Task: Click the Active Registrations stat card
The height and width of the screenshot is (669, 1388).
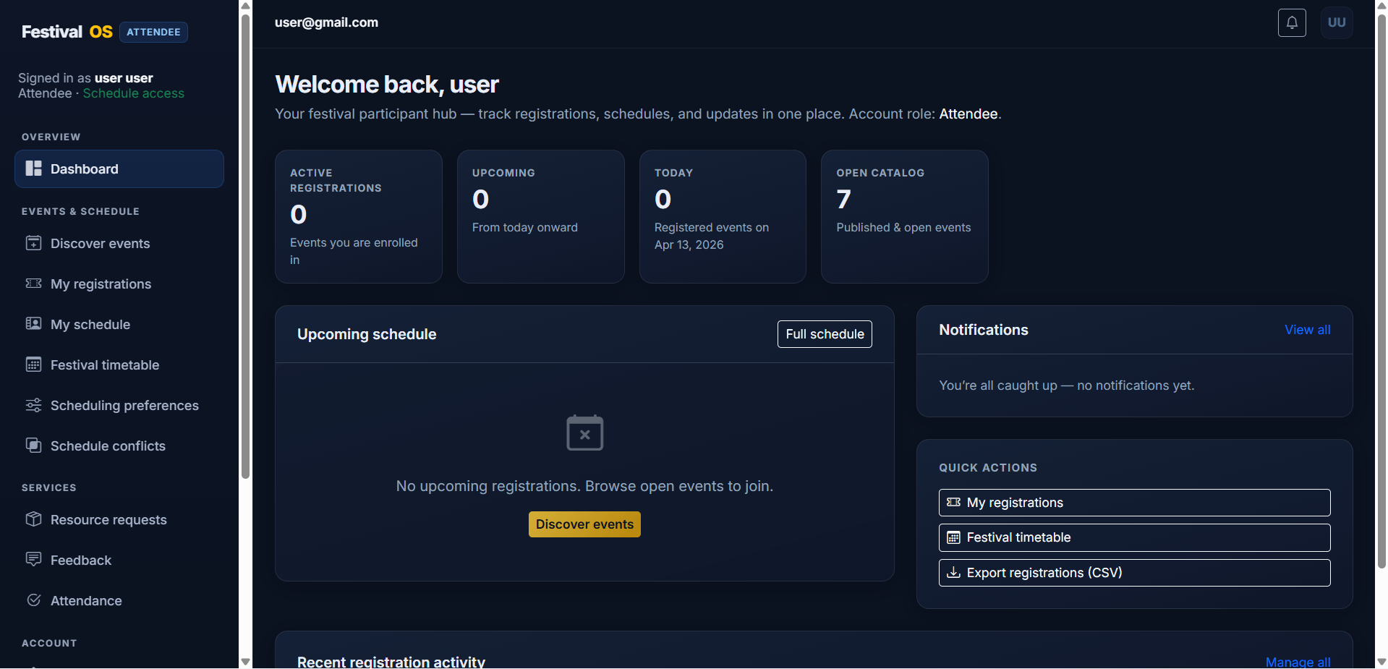Action: 359,216
